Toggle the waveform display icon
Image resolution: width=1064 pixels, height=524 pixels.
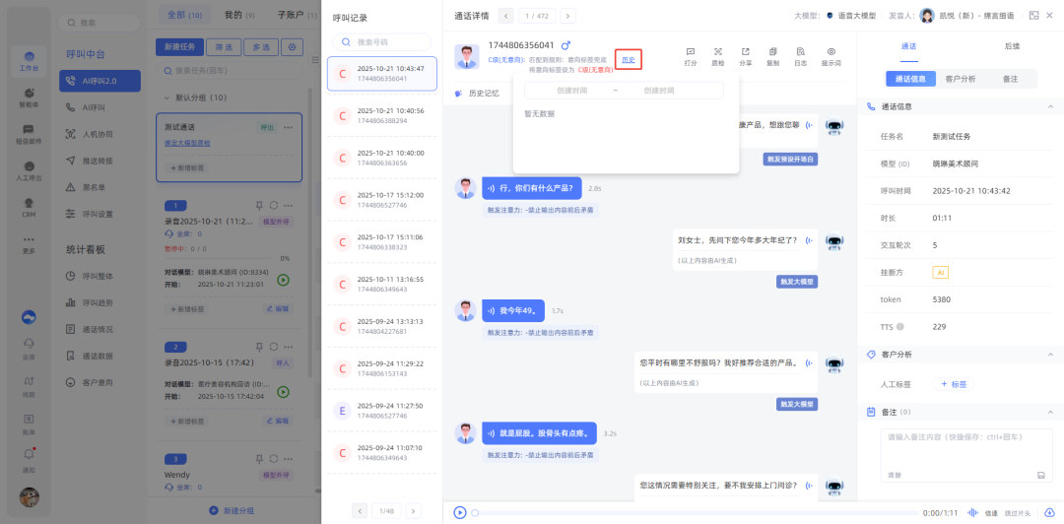972,512
